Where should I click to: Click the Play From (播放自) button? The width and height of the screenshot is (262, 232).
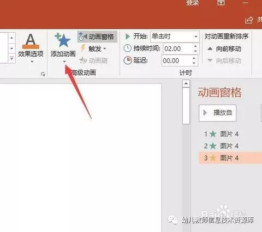[x=218, y=113]
